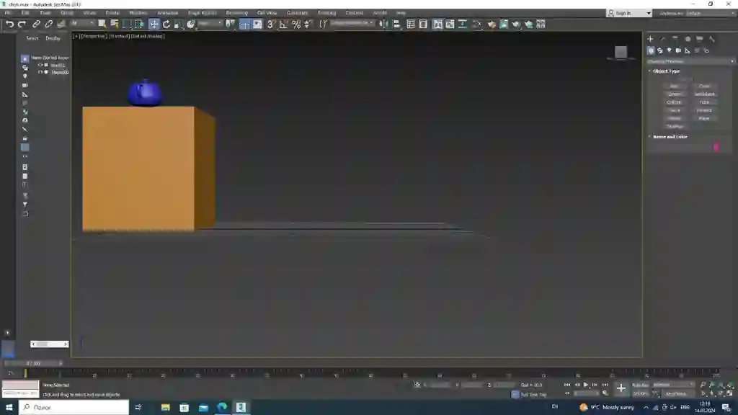738x415 pixels.
Task: Open the Material Editor from the toolbar
Action: point(492,24)
